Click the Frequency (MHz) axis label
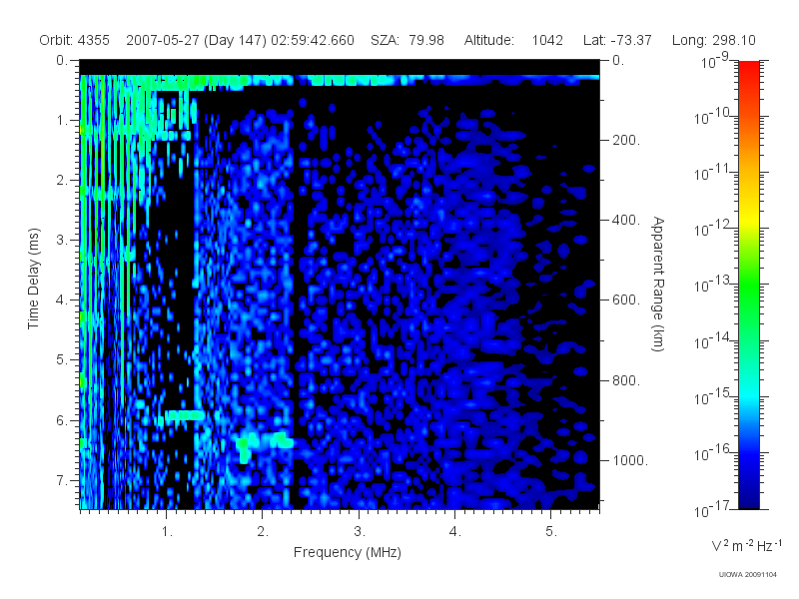799x599 pixels. click(348, 553)
